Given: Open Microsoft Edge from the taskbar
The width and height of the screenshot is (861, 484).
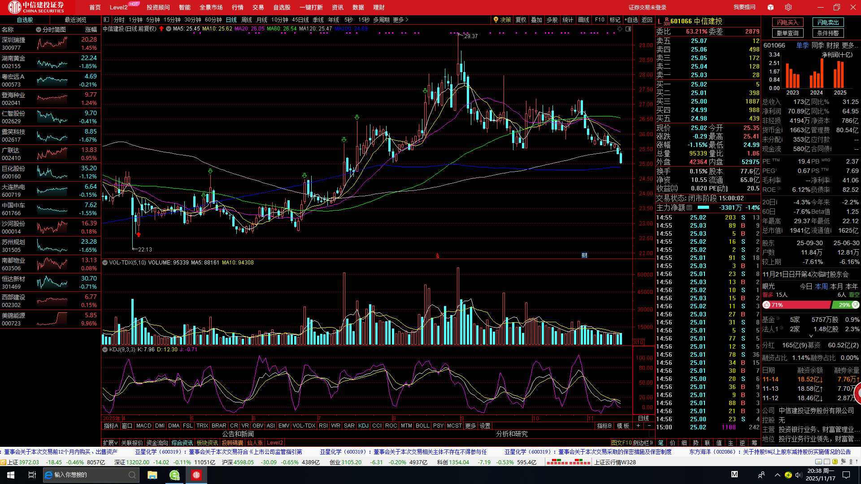Looking at the screenshot, I should tap(49, 475).
